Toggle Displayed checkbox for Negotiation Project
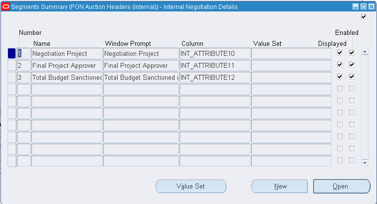This screenshot has height=204, width=377. coord(340,52)
